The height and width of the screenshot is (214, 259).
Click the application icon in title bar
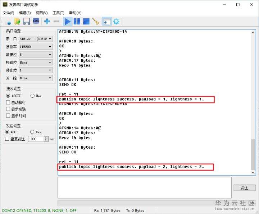point(5,4)
